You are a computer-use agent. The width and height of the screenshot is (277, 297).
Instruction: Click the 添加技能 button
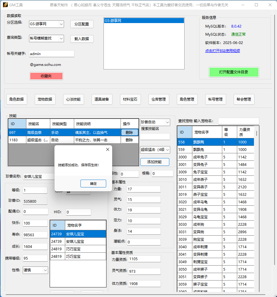click(154, 162)
